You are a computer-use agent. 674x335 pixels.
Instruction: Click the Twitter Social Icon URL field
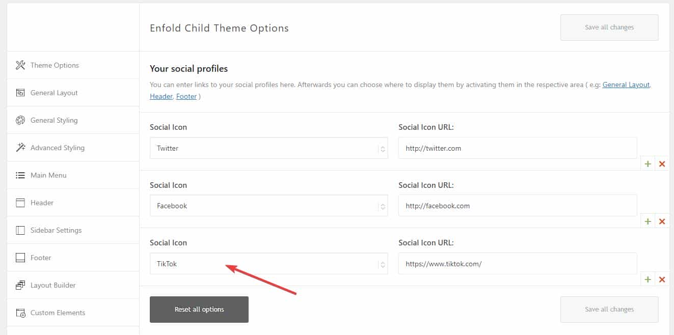(x=518, y=148)
